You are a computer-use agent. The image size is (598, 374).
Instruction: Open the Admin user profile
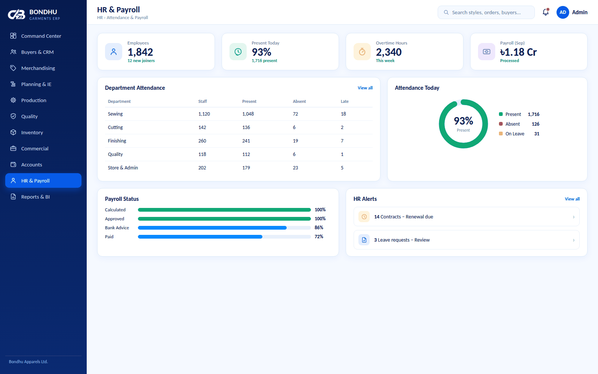pos(572,12)
